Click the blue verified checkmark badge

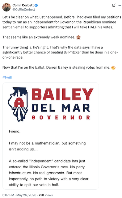click(36, 5)
